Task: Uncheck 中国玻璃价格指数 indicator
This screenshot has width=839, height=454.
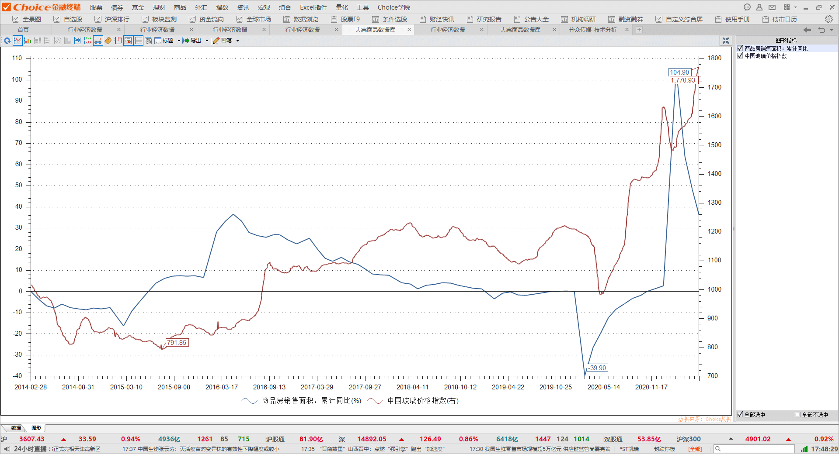Action: pyautogui.click(x=740, y=56)
